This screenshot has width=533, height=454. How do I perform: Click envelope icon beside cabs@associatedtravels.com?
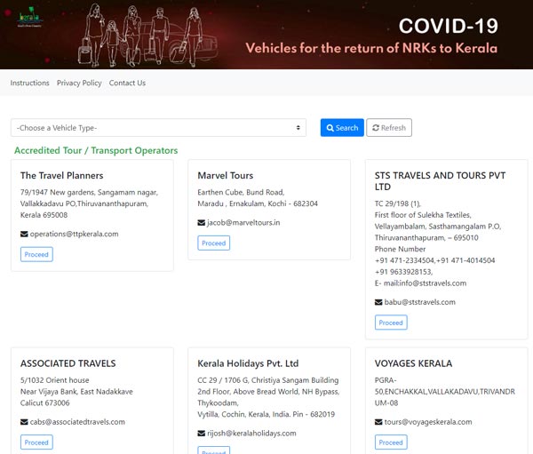[24, 422]
